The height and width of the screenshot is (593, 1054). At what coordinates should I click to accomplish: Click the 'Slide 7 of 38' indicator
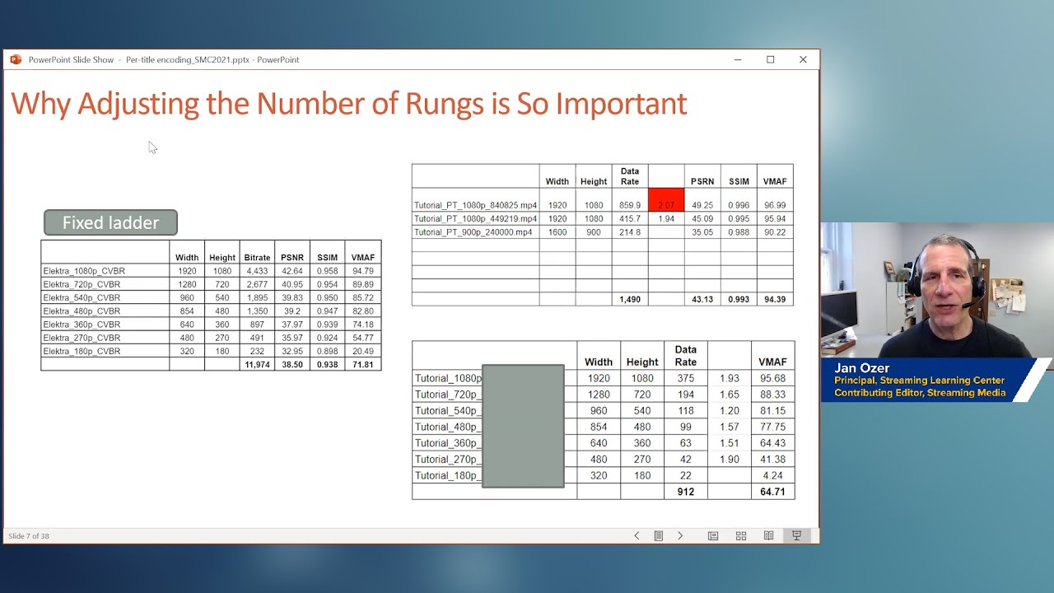pyautogui.click(x=29, y=536)
